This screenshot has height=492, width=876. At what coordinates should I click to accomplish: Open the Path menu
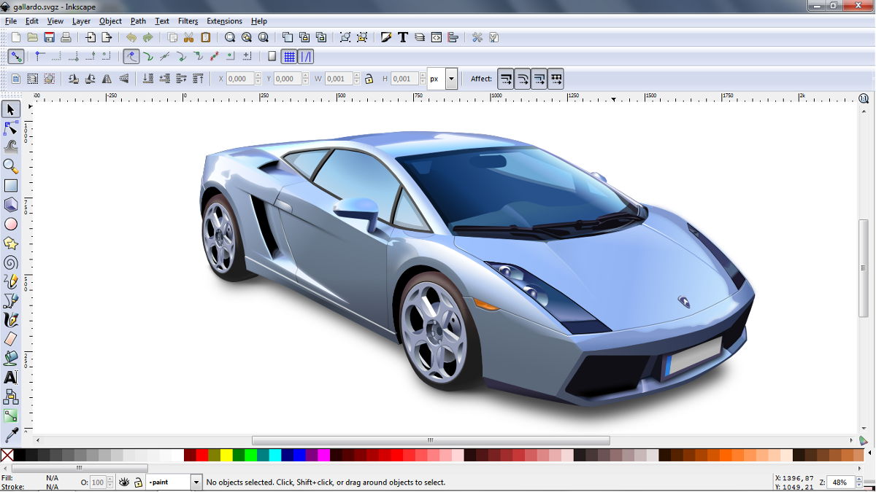coord(138,21)
